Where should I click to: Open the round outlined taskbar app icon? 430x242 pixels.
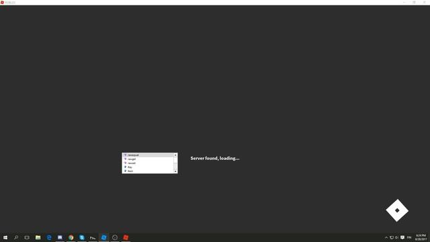click(x=115, y=237)
